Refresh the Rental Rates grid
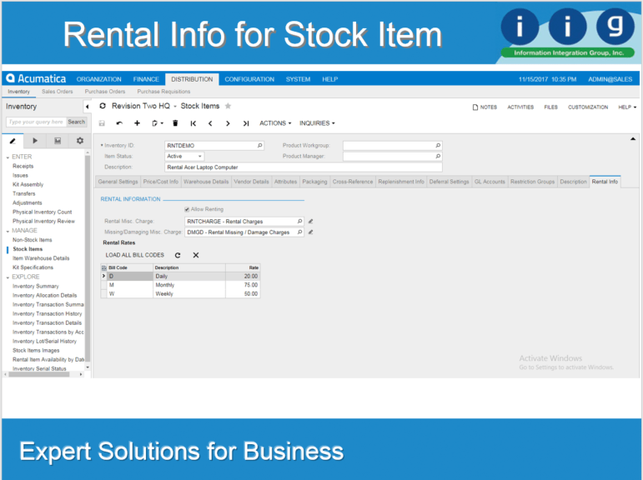The width and height of the screenshot is (643, 480). pos(178,255)
